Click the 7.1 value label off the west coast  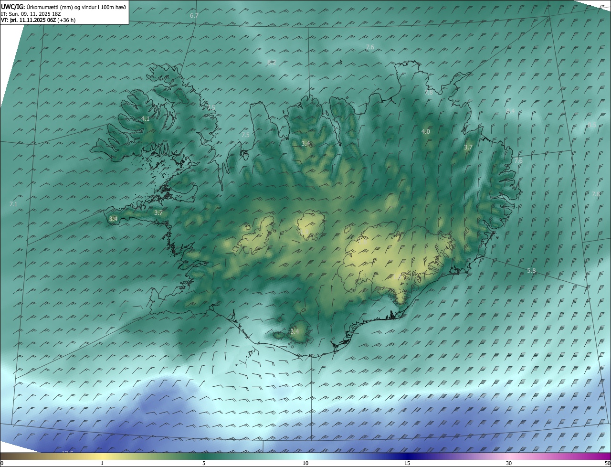(13, 204)
